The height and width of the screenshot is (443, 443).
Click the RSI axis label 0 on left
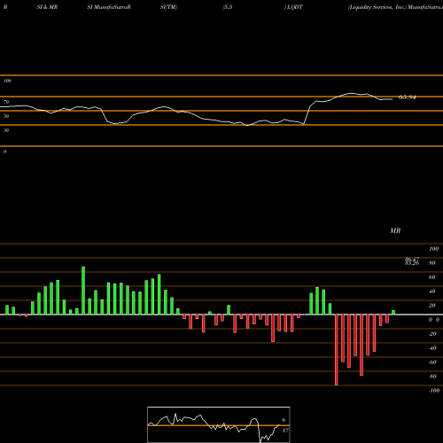tap(4, 152)
